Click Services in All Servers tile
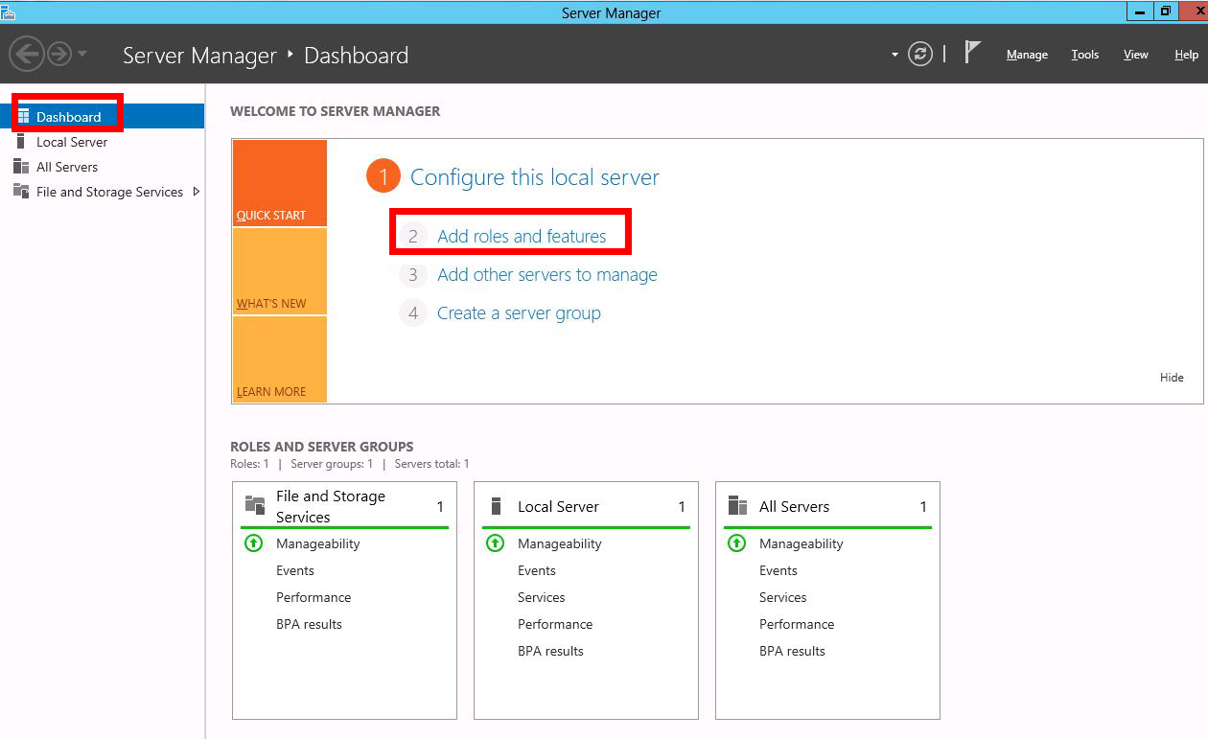The image size is (1208, 739). point(783,597)
